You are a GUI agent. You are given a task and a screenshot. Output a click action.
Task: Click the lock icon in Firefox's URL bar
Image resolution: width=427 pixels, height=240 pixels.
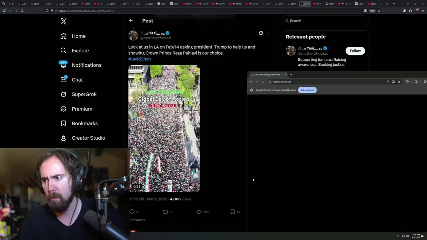[x=51, y=11]
